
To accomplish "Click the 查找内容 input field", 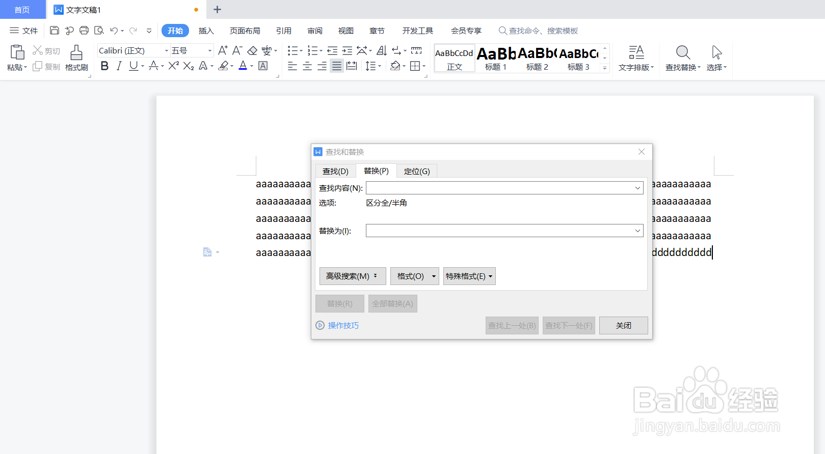I will click(504, 188).
